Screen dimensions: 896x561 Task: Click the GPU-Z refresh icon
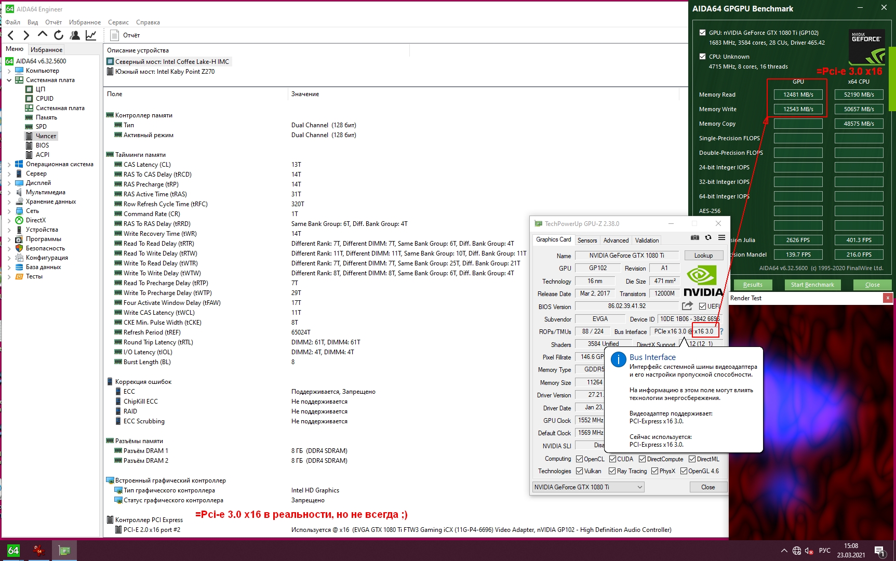(x=708, y=238)
